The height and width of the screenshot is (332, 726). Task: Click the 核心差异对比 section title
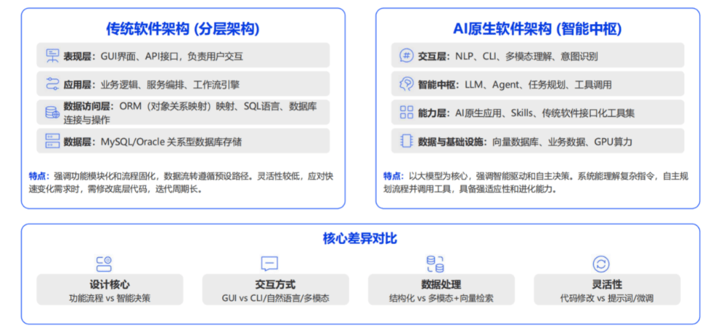(360, 238)
